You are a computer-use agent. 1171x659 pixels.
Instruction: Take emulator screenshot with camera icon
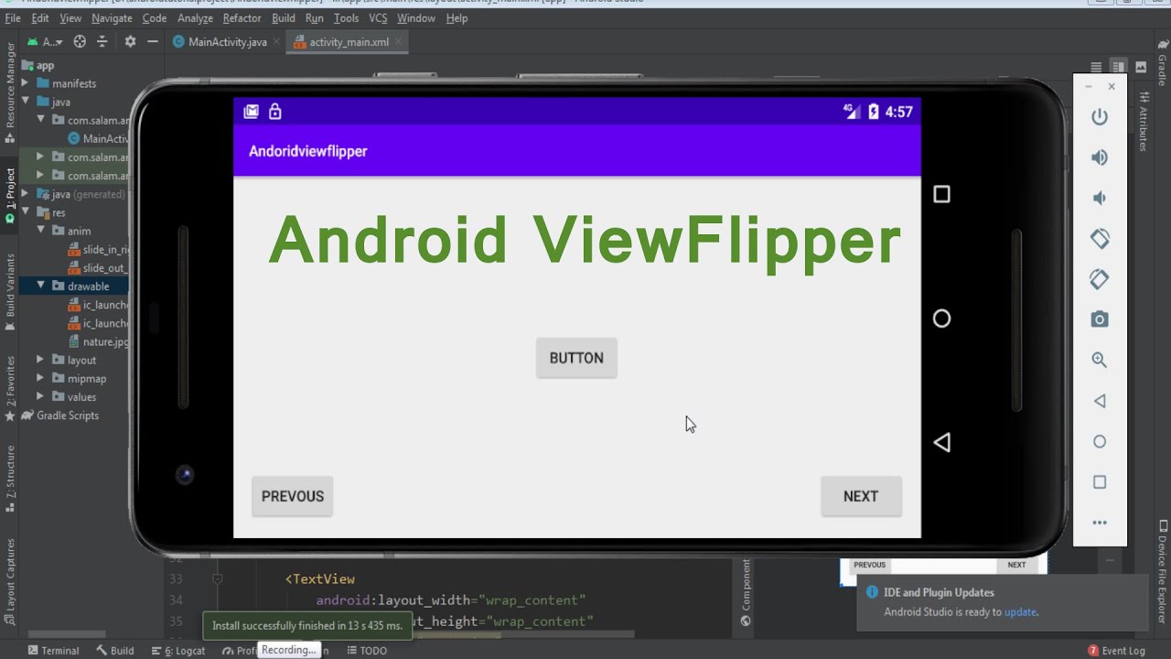(x=1100, y=319)
